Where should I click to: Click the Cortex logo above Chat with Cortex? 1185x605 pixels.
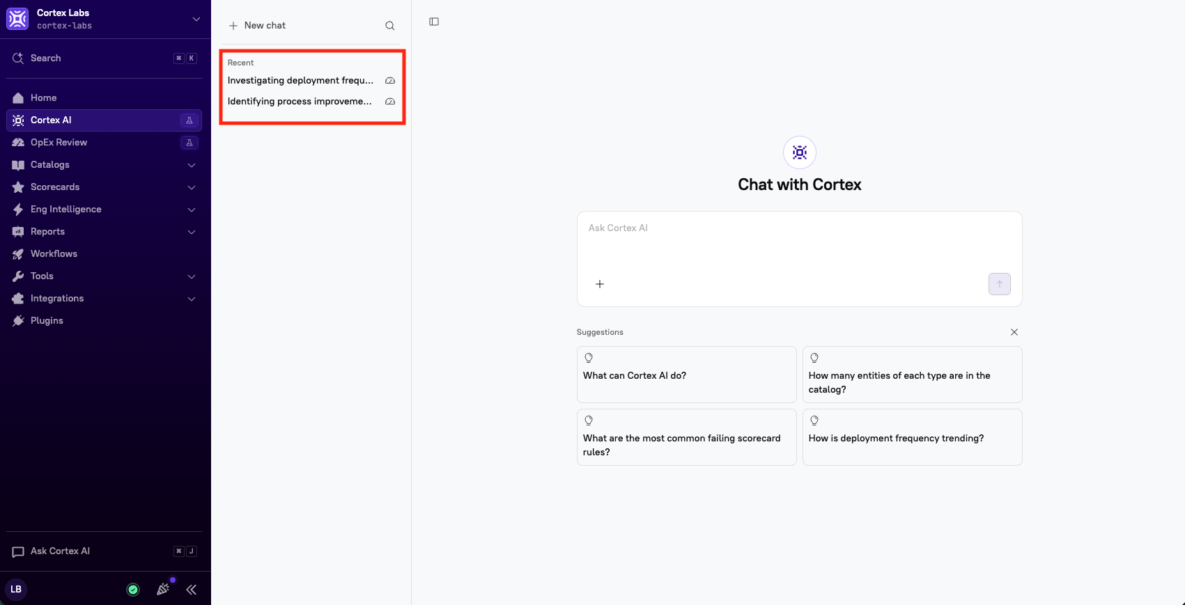tap(800, 152)
